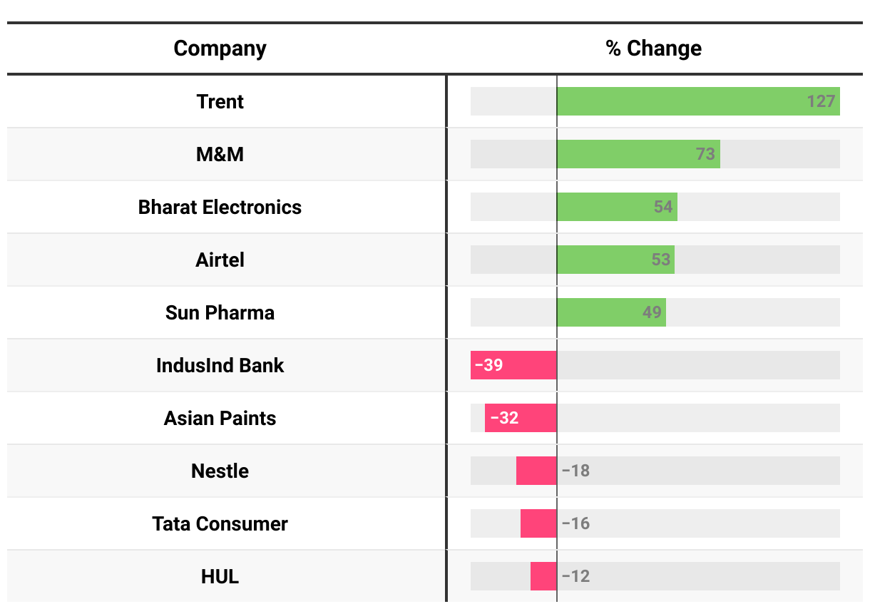
Task: Click the green bar showing 73
Action: [x=638, y=154]
